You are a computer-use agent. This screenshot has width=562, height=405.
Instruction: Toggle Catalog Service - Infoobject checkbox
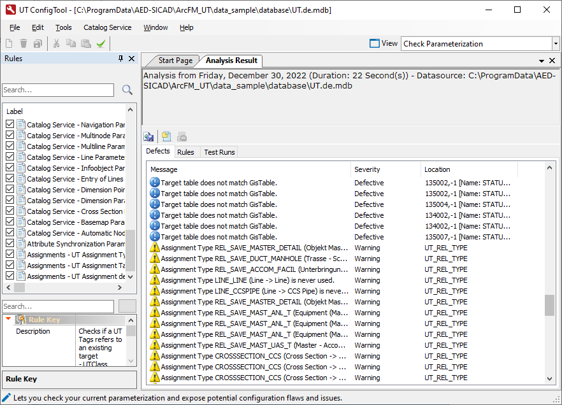tap(10, 167)
